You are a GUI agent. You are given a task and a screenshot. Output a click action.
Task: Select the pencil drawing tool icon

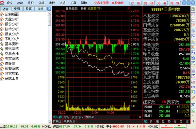point(193,98)
